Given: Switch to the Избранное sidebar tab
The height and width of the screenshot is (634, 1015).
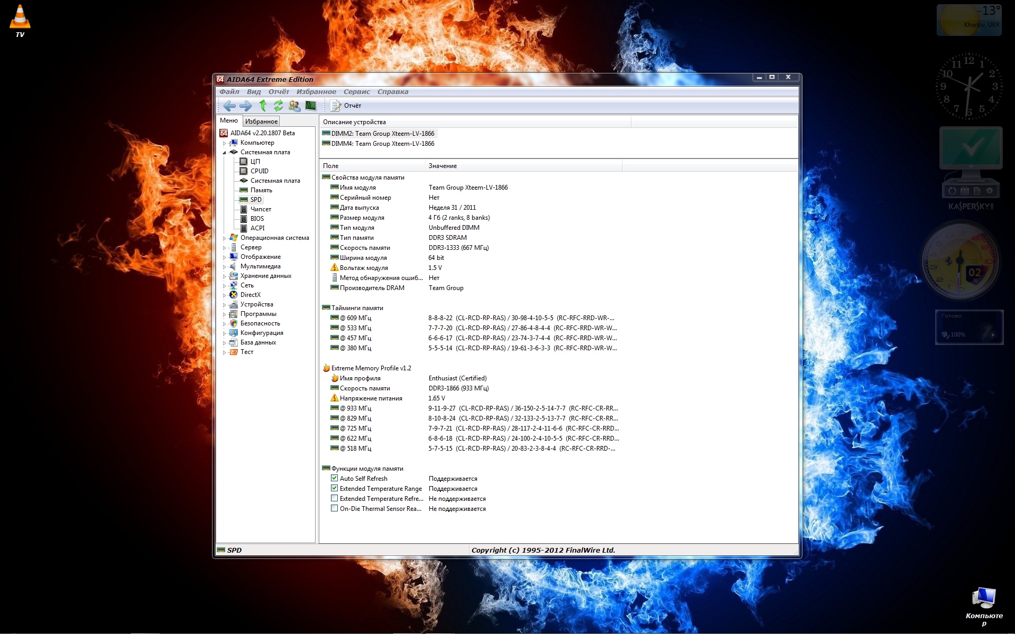Looking at the screenshot, I should point(261,121).
